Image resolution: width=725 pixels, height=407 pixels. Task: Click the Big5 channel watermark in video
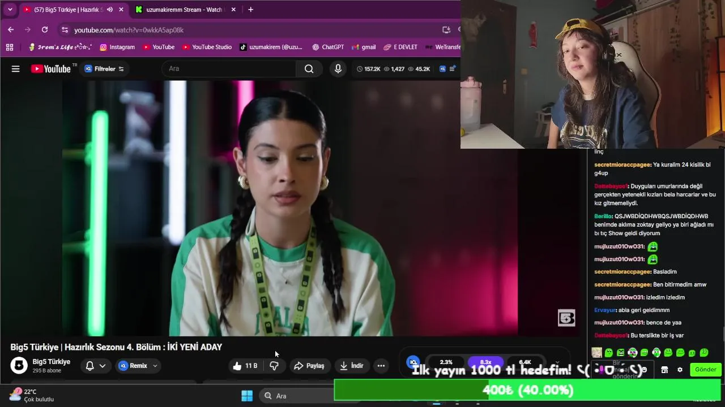566,318
